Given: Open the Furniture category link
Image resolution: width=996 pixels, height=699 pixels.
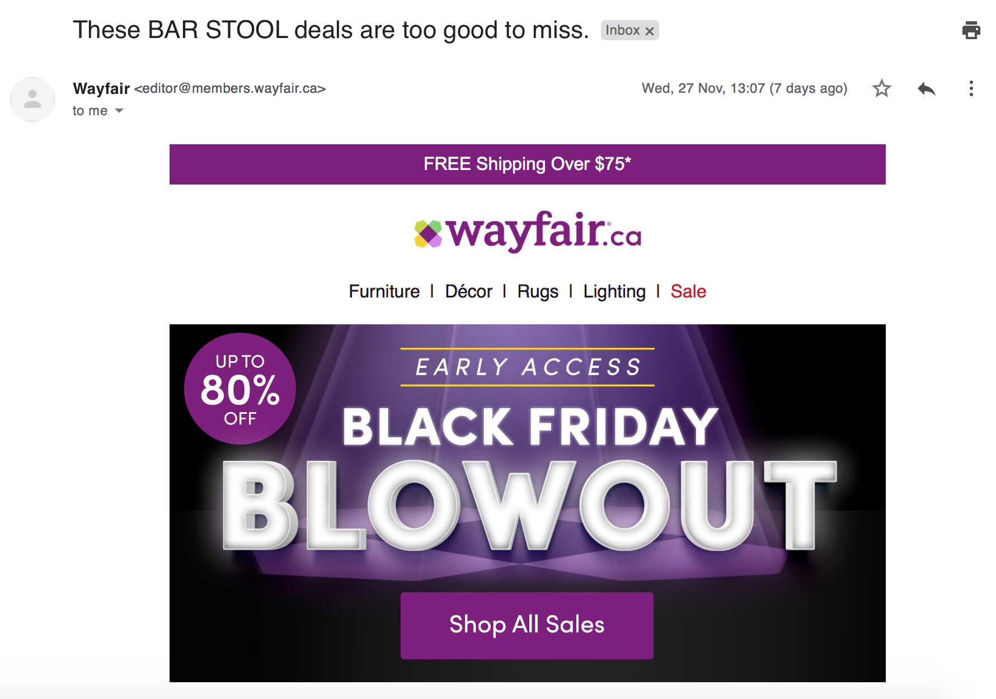Looking at the screenshot, I should click(384, 291).
